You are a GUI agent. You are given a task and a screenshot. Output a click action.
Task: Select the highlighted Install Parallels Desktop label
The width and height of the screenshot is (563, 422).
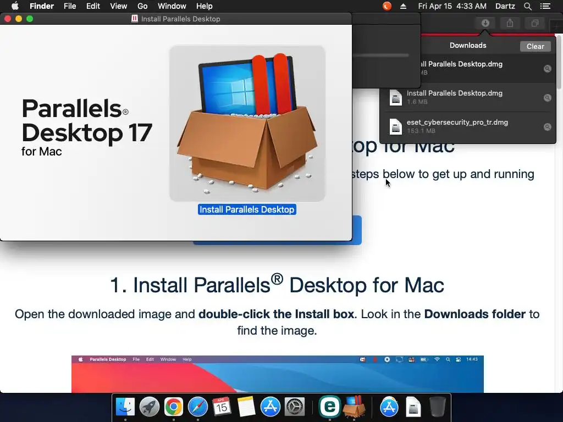(247, 209)
